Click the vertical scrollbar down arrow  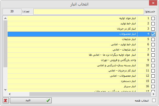(5, 90)
